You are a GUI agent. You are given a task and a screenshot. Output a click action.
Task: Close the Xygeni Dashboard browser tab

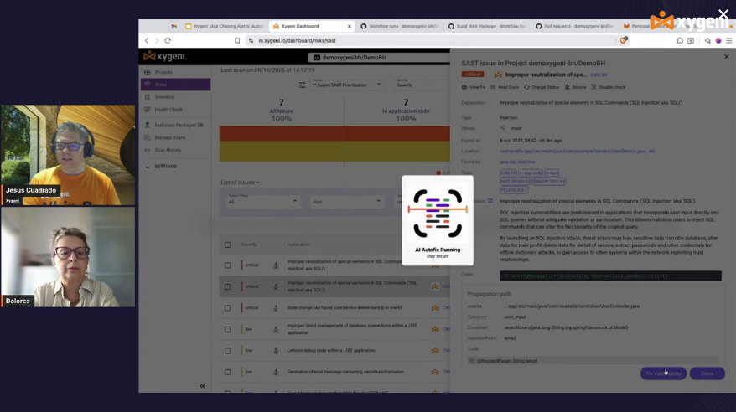coord(350,26)
